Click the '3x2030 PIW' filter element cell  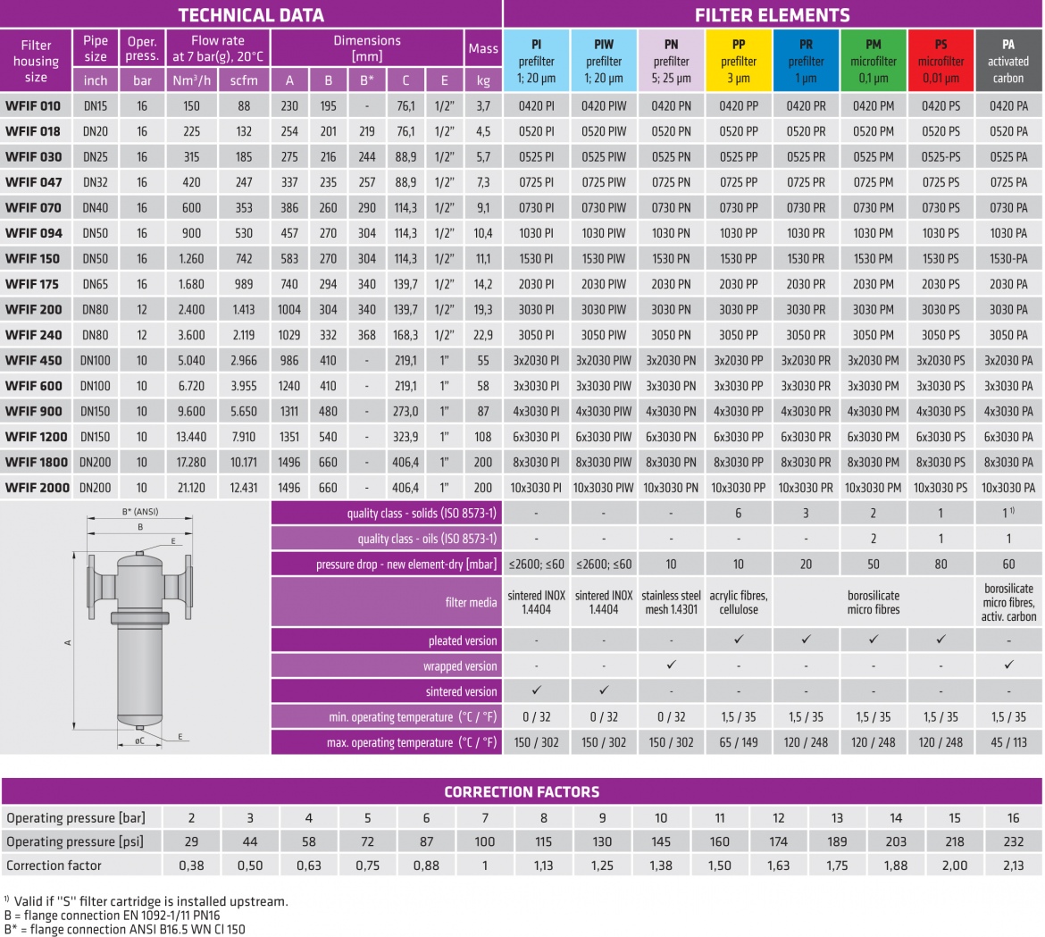[604, 361]
